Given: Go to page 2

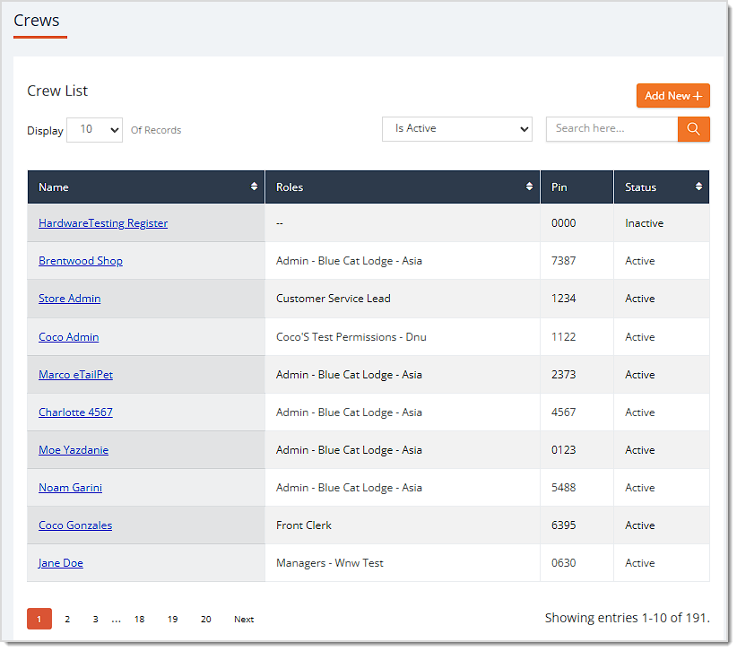Looking at the screenshot, I should click(x=67, y=619).
